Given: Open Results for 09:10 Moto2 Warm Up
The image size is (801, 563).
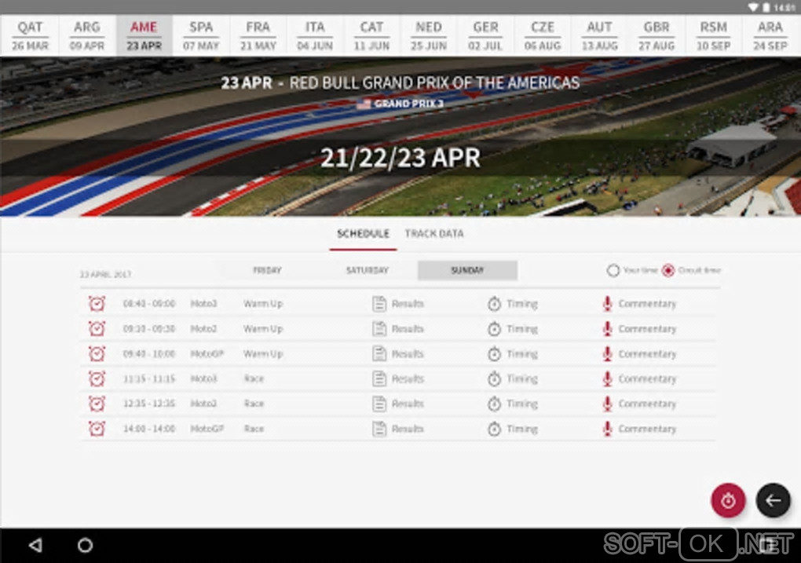Looking at the screenshot, I should (398, 328).
